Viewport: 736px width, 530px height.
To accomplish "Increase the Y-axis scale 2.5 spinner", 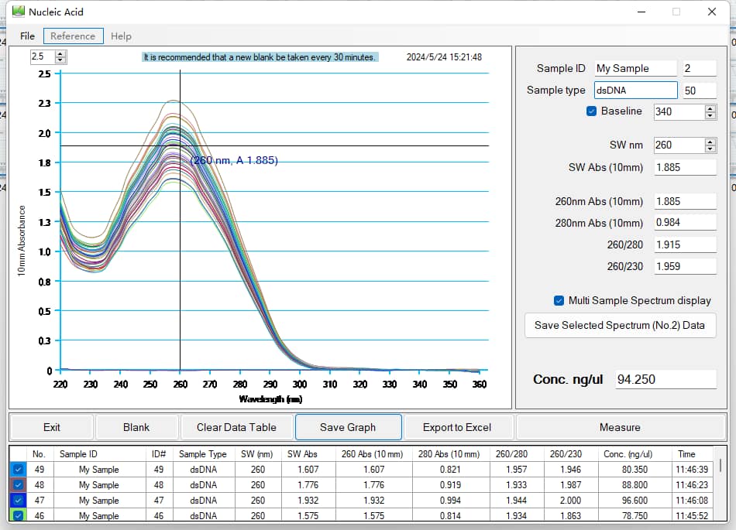I will pyautogui.click(x=61, y=53).
